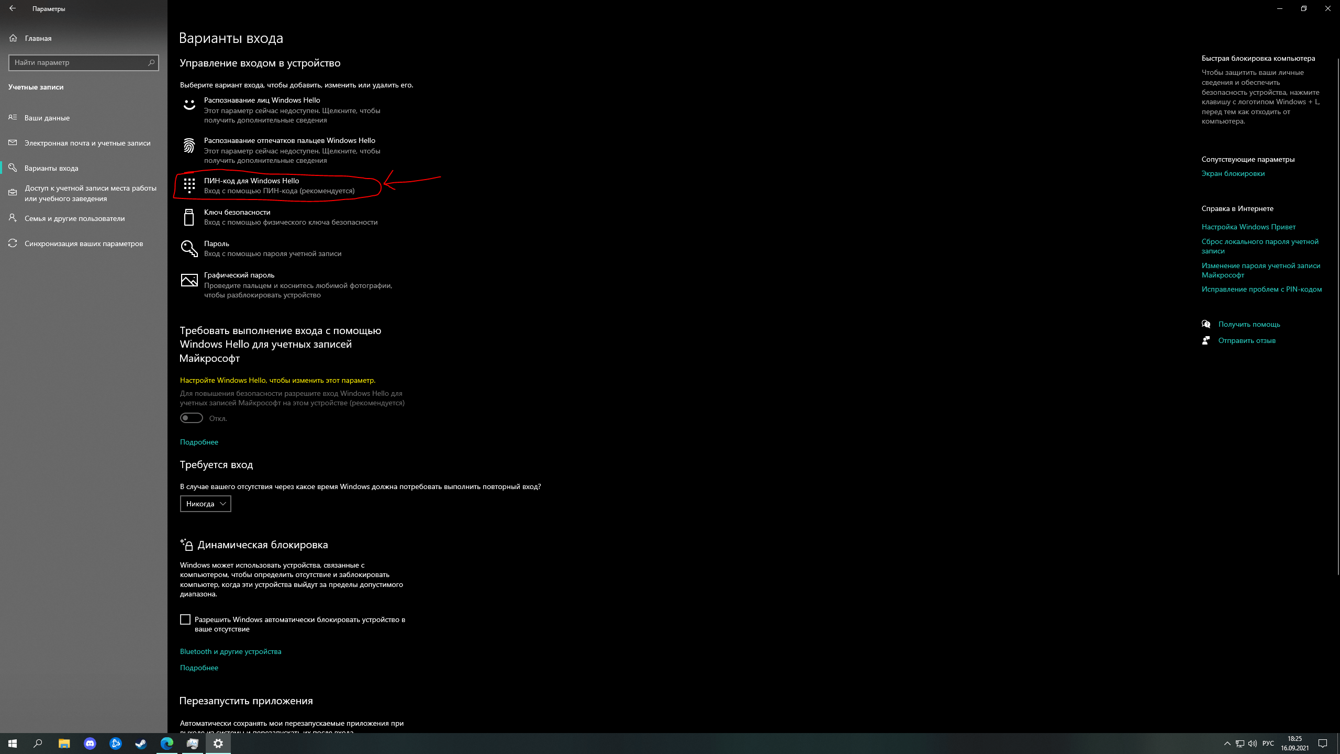
Task: Open Настройка Windows Привет help link
Action: pyautogui.click(x=1248, y=227)
